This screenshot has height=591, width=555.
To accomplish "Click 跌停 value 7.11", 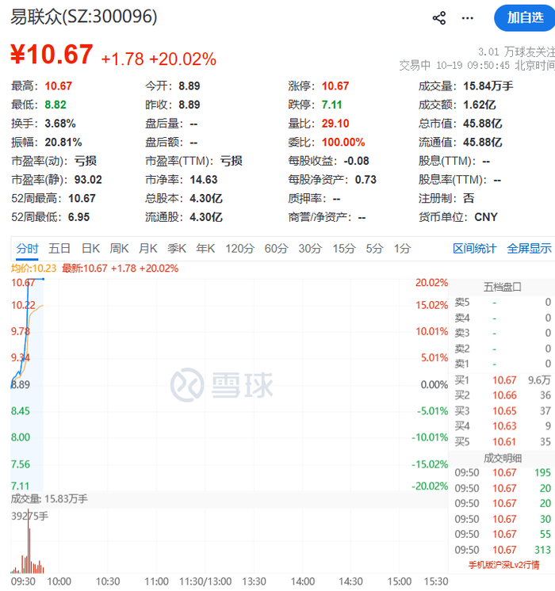I will [331, 105].
